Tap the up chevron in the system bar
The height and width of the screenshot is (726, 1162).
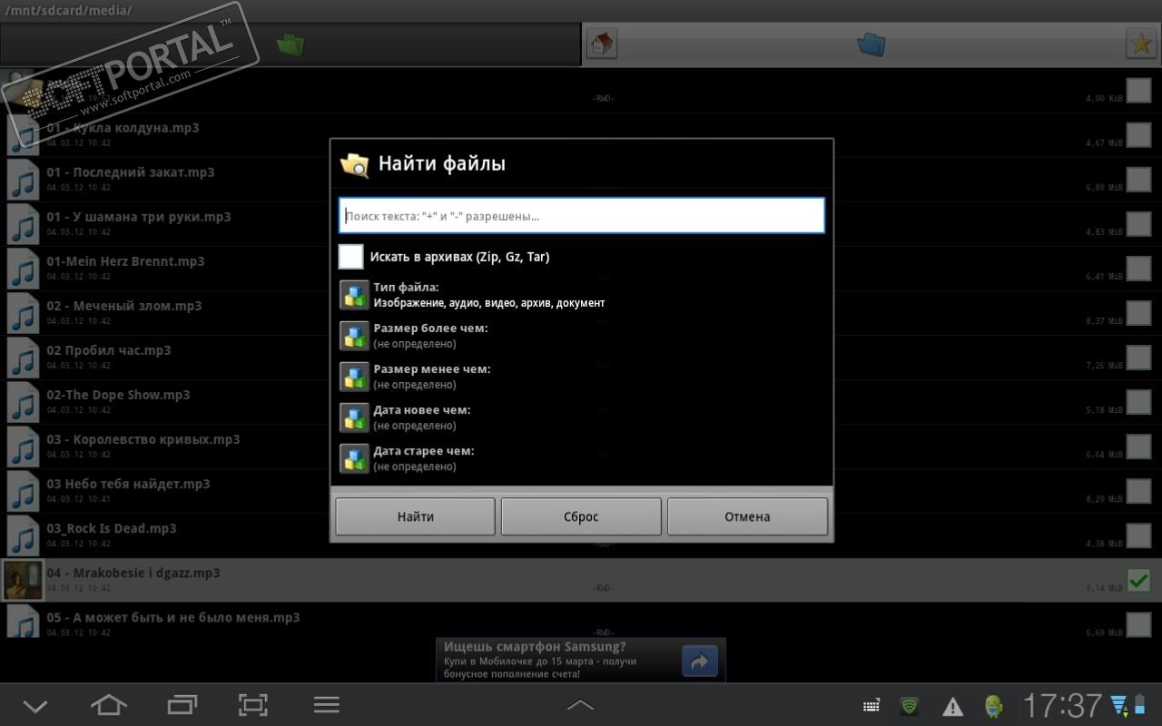(x=580, y=705)
